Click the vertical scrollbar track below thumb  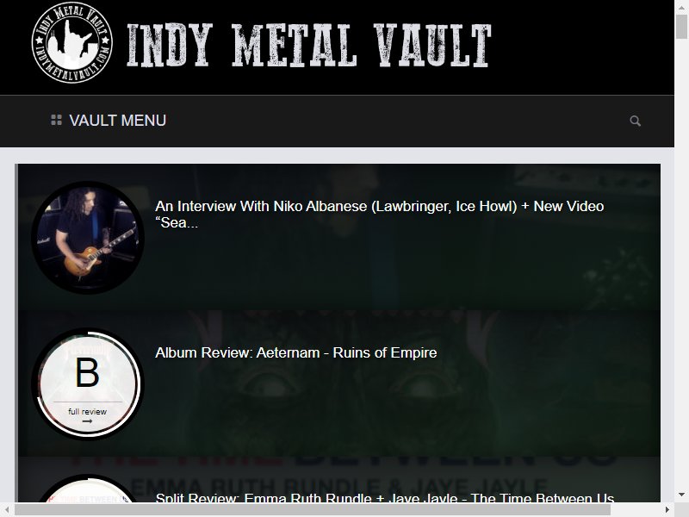[681, 264]
